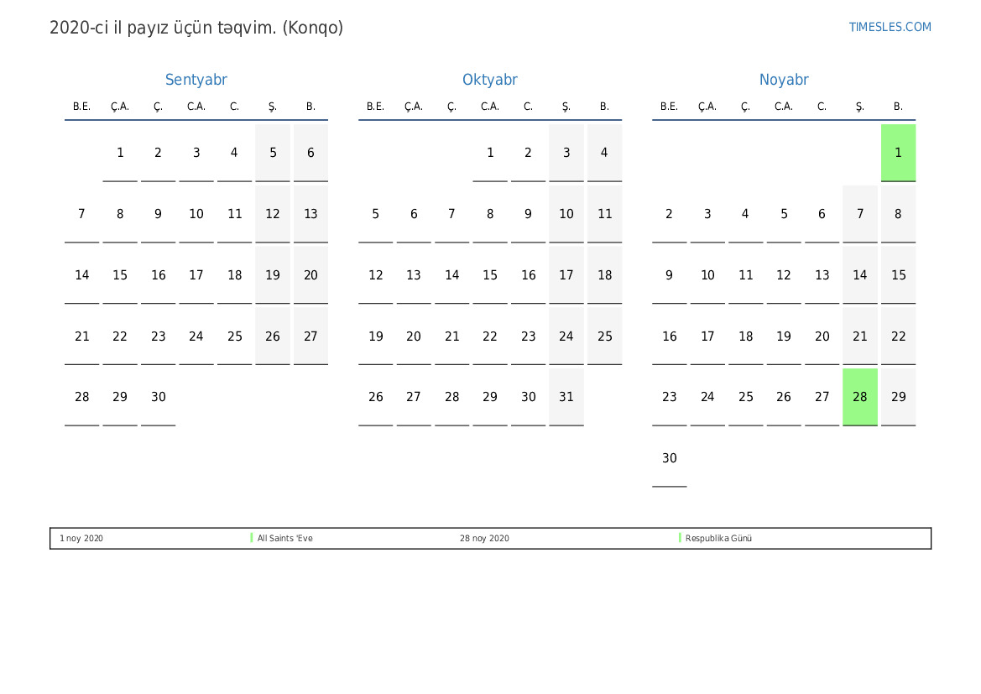Screen dimensions: 981x694
Task: Select 30 September in the calendar
Action: [x=158, y=397]
